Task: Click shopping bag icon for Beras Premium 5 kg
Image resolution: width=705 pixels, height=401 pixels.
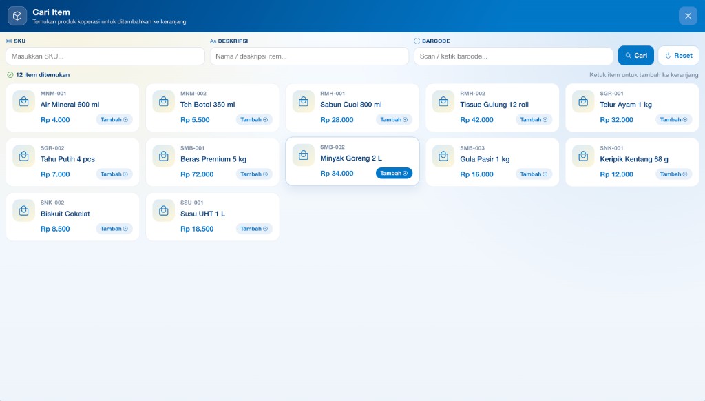Action: pyautogui.click(x=164, y=156)
